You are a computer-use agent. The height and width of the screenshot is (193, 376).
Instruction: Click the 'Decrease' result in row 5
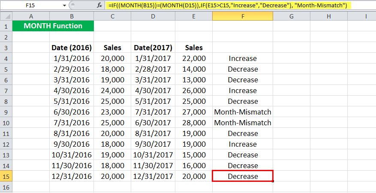click(243, 69)
